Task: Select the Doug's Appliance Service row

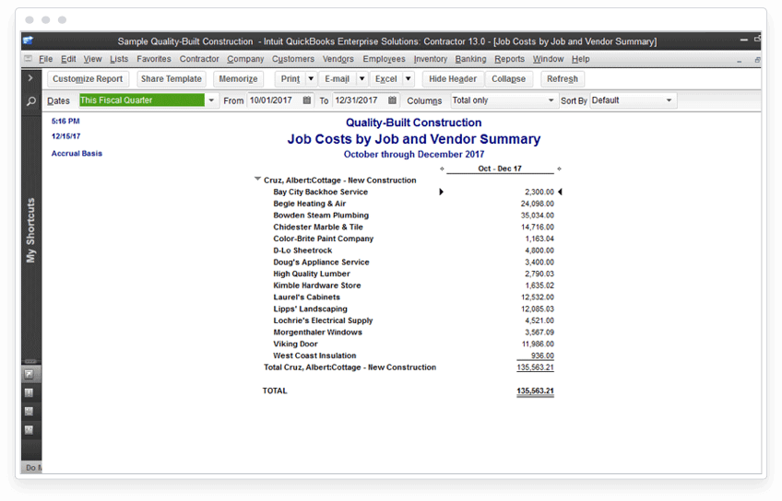Action: click(413, 262)
